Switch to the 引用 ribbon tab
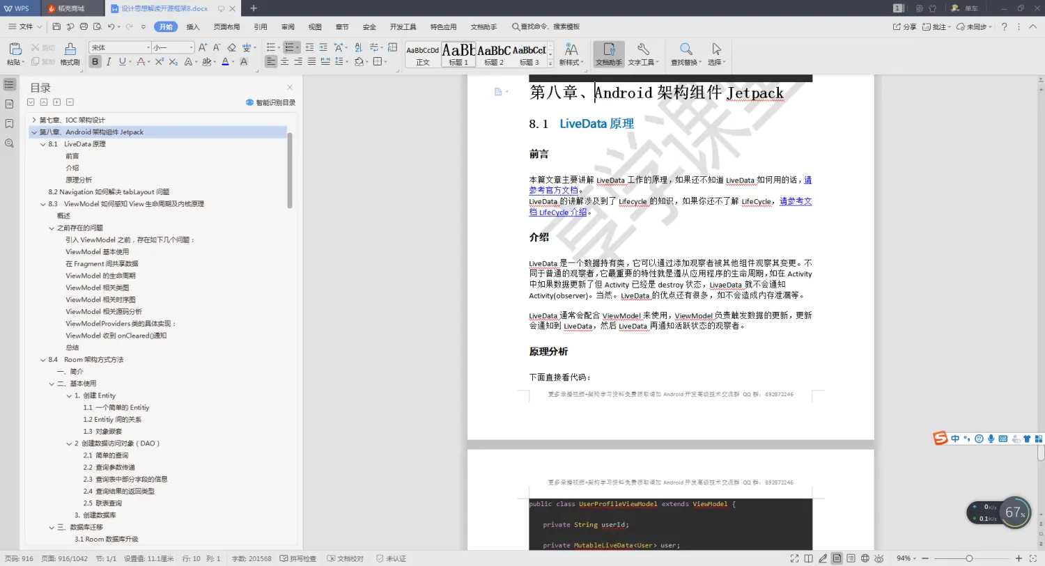 point(261,27)
